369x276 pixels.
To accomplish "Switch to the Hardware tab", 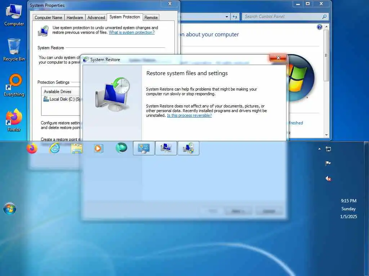I will [x=75, y=18].
